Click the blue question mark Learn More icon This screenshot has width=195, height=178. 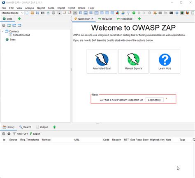pos(165,60)
